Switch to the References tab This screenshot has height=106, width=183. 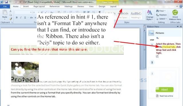55,6
